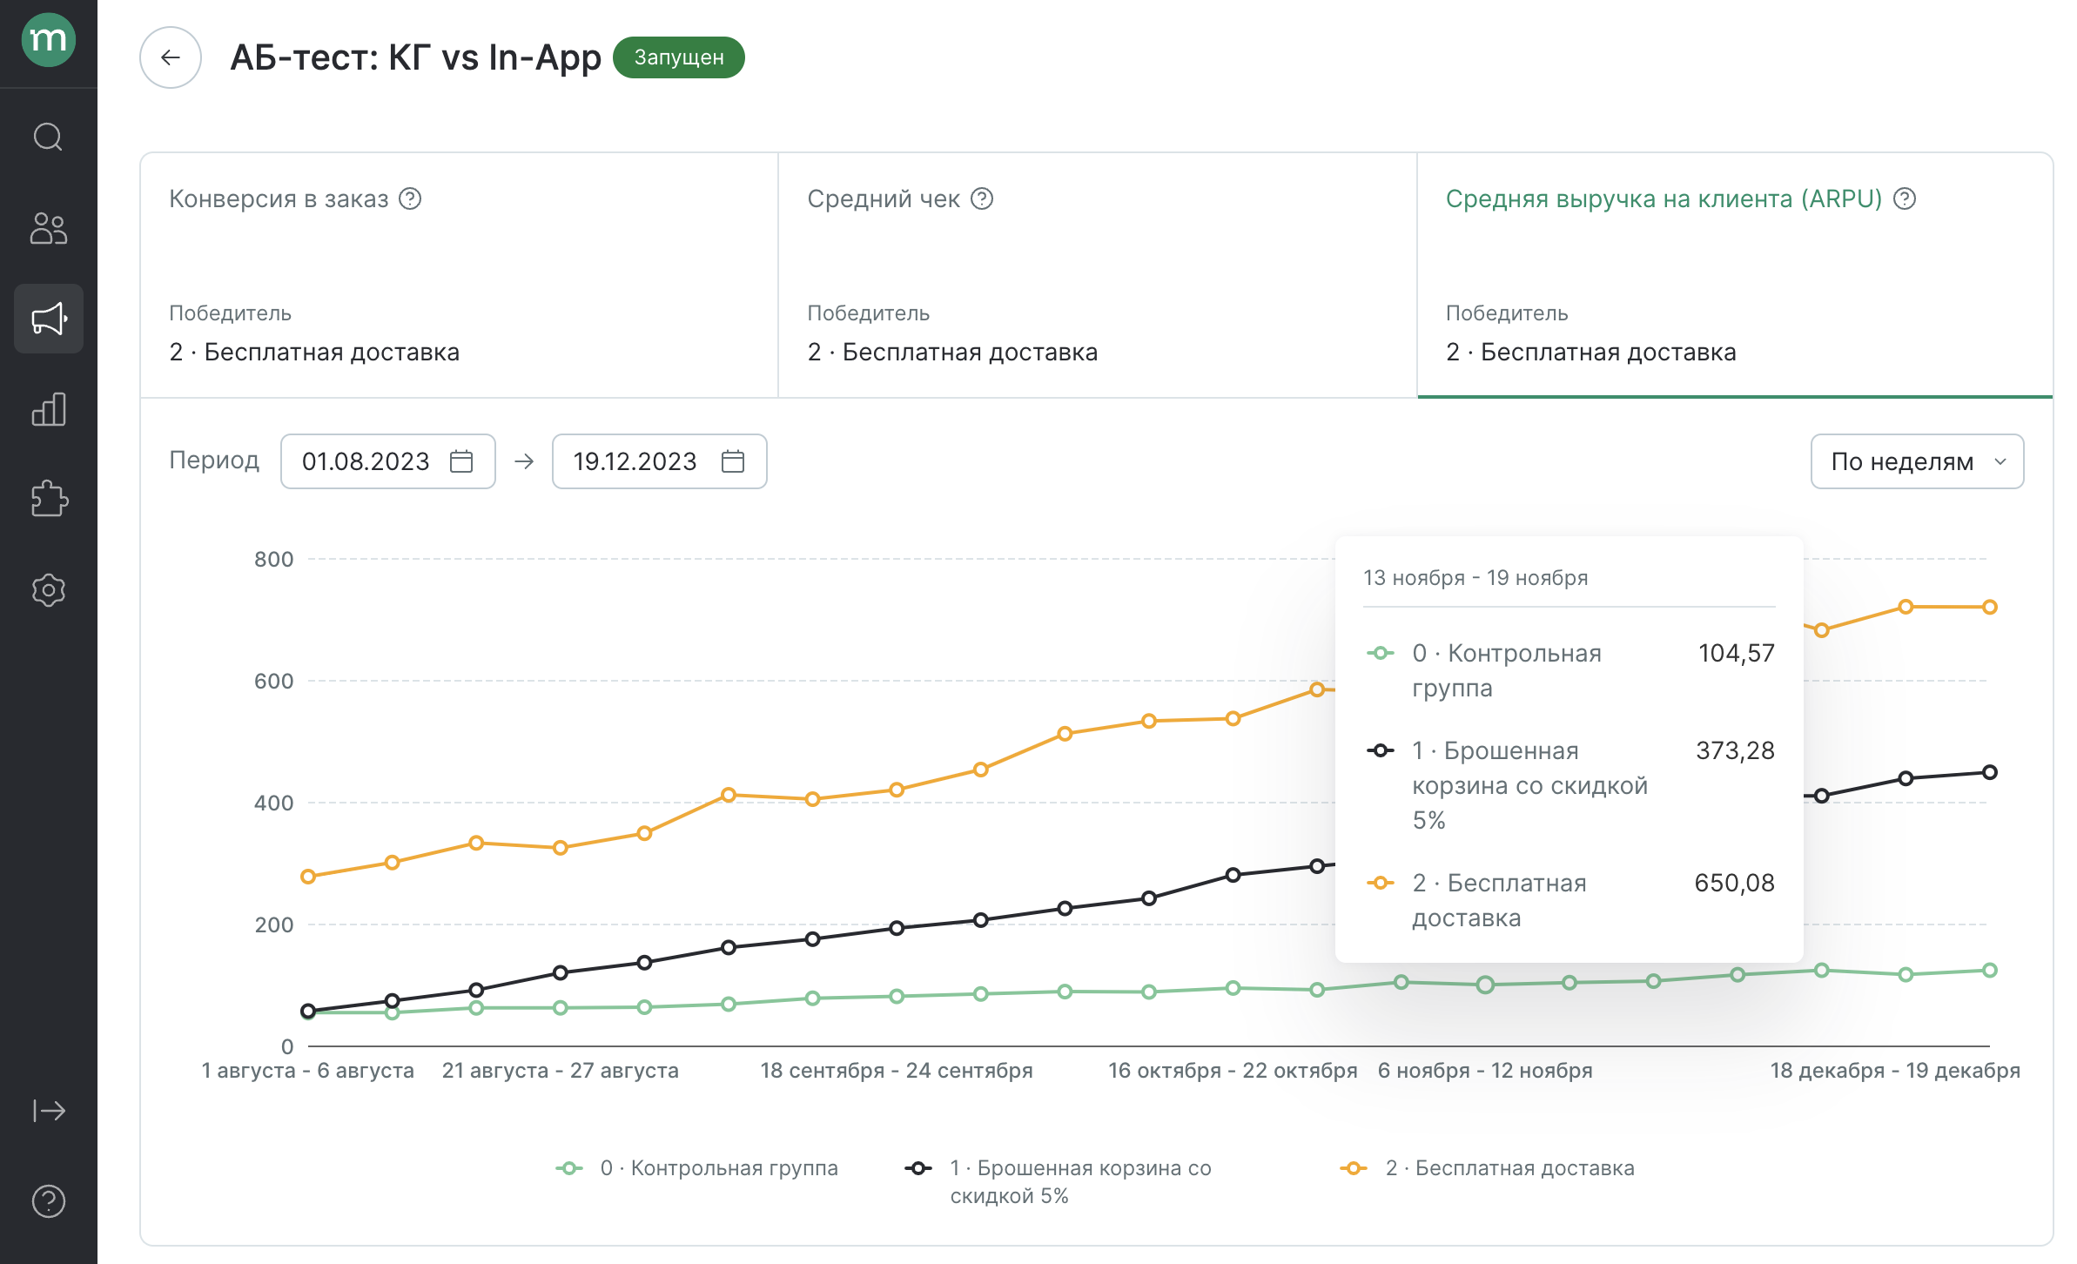This screenshot has height=1264, width=2077.
Task: Switch to 'Средний чек' tab
Action: click(1098, 275)
